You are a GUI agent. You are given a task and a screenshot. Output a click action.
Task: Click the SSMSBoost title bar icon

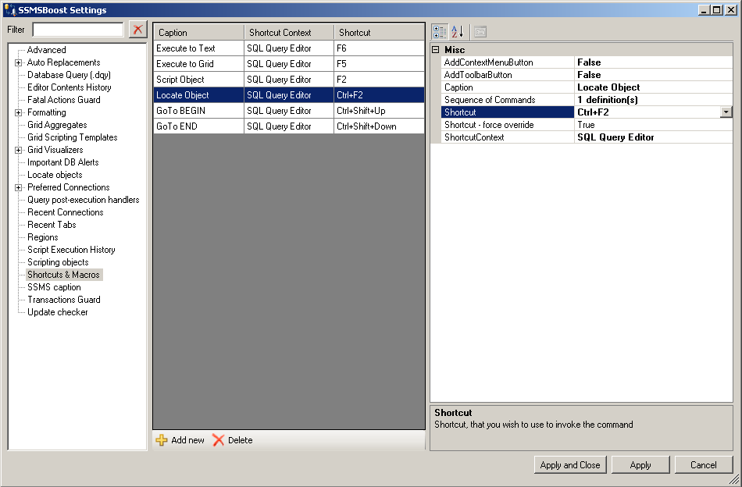[9, 9]
